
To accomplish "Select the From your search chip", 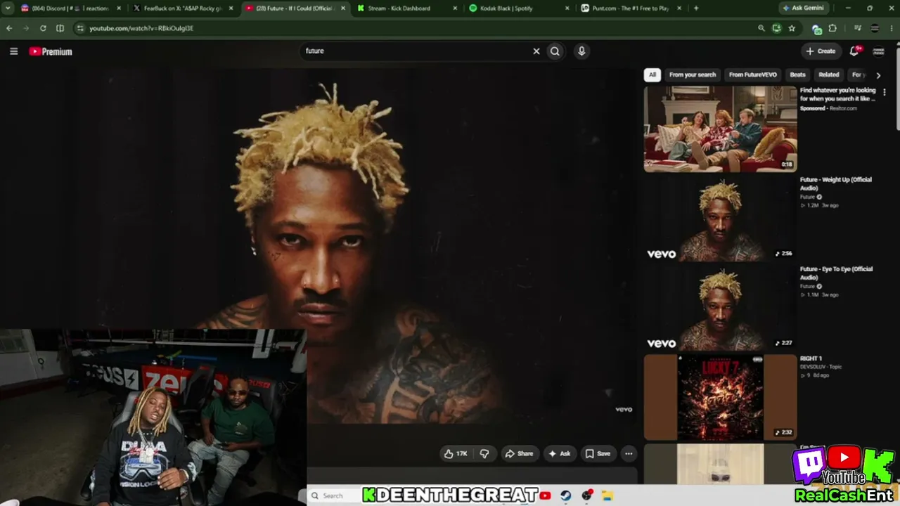I will point(693,74).
